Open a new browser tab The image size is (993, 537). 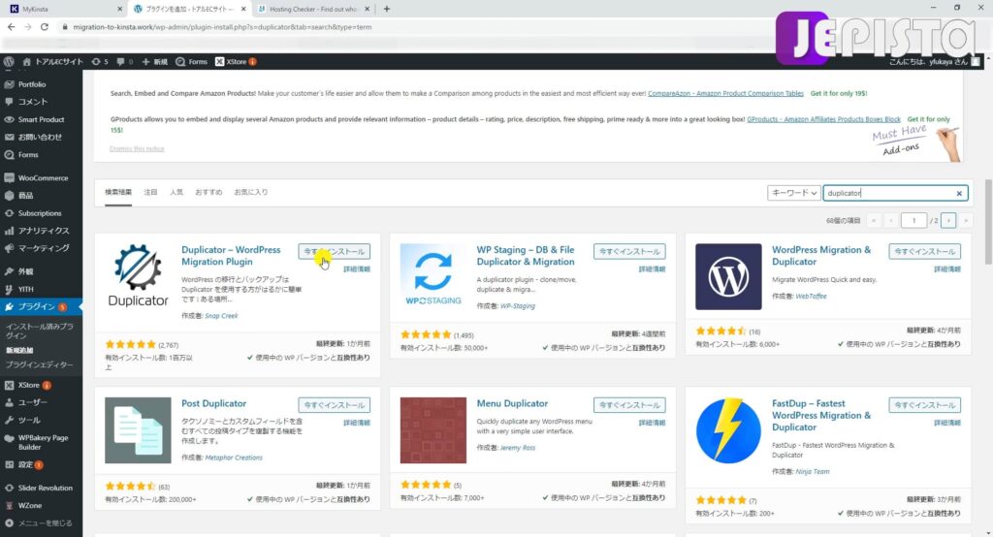tap(386, 9)
